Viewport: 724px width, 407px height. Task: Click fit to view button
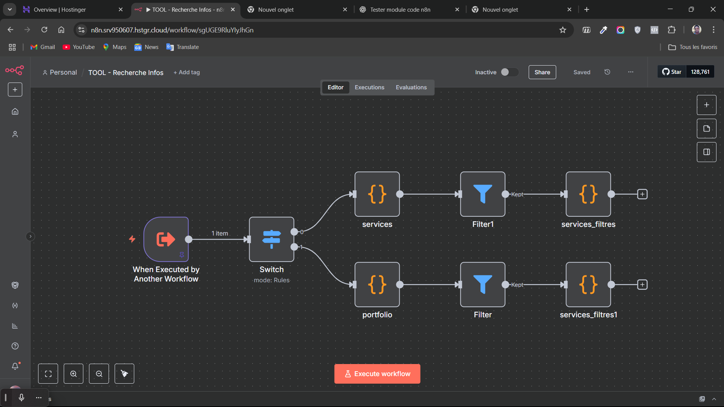[48, 374]
